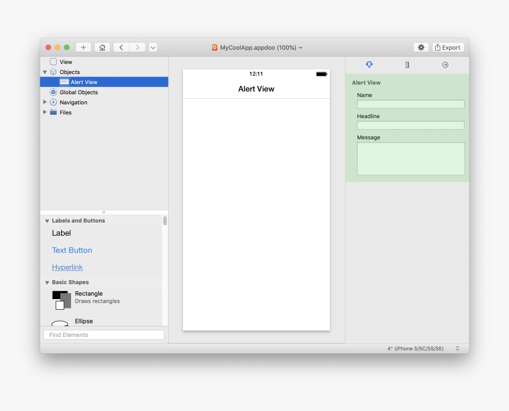Image resolution: width=509 pixels, height=411 pixels.
Task: Switch to the actions arrow inspector tab
Action: point(445,65)
